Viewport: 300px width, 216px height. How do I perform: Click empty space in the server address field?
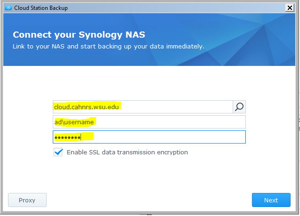(x=176, y=107)
